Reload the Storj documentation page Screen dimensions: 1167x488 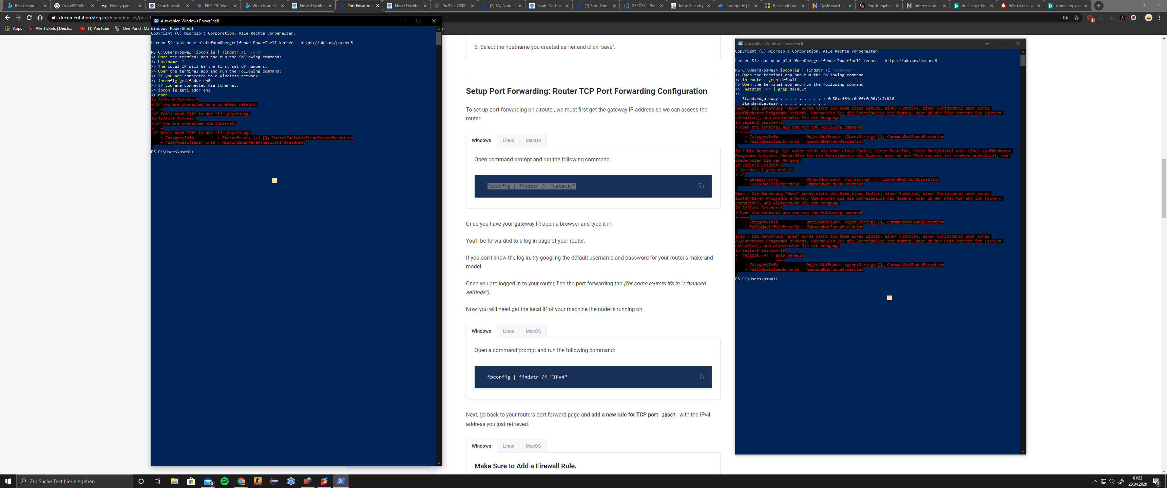coord(29,18)
